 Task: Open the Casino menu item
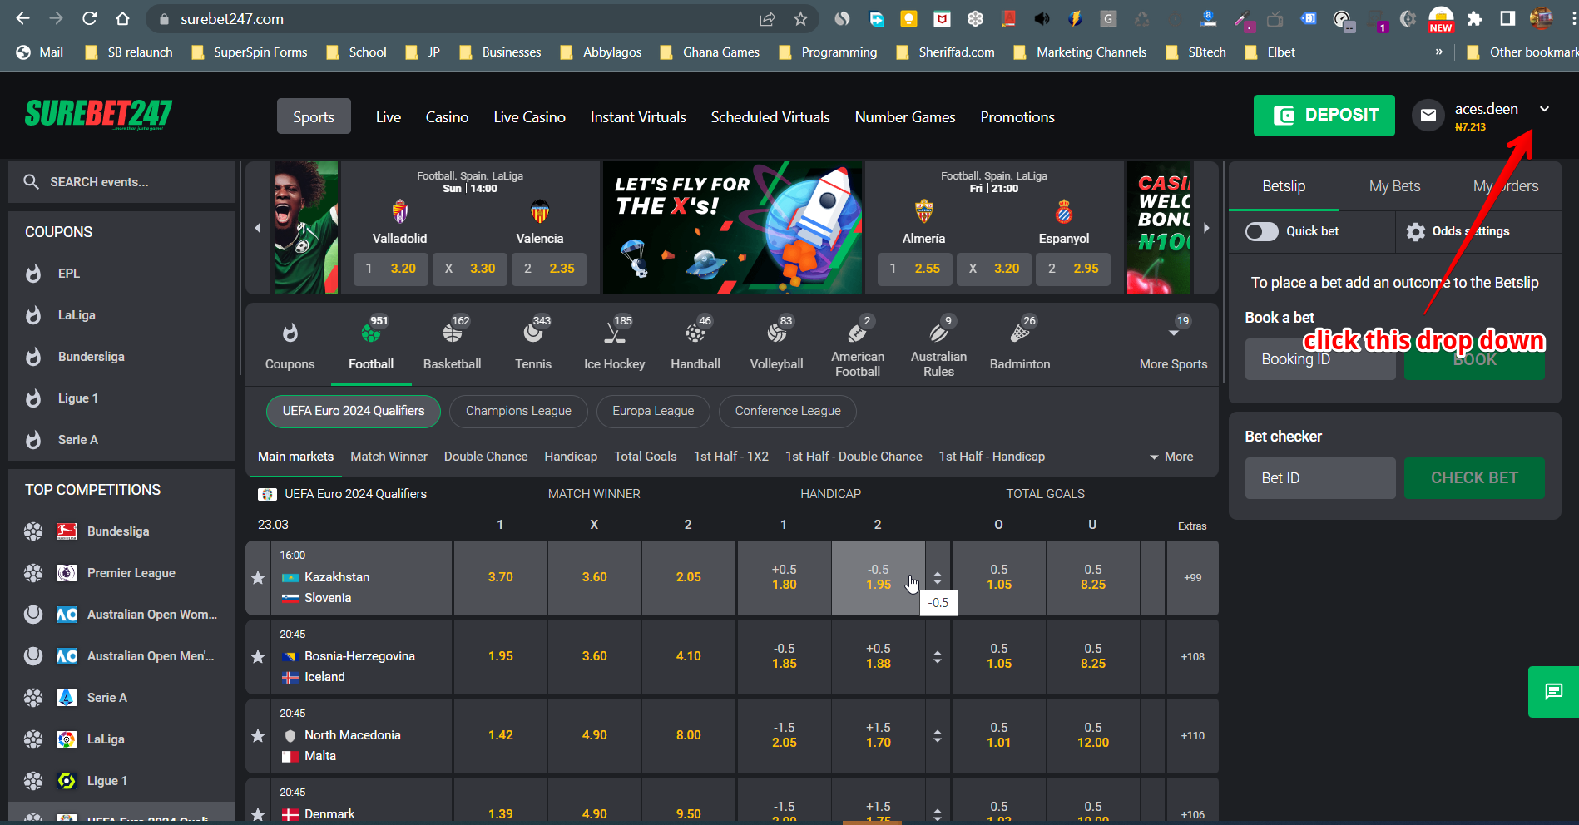point(447,117)
